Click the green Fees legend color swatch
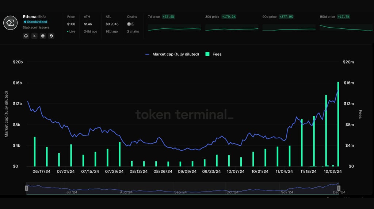Image resolution: width=374 pixels, height=209 pixels. point(207,54)
